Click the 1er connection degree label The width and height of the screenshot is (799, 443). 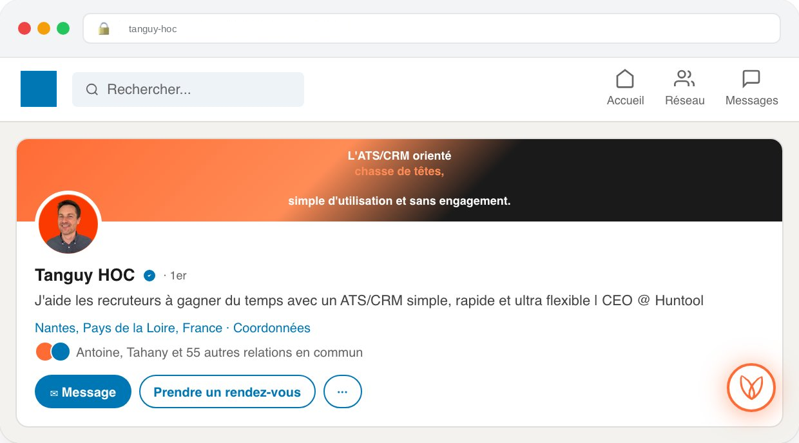point(178,276)
